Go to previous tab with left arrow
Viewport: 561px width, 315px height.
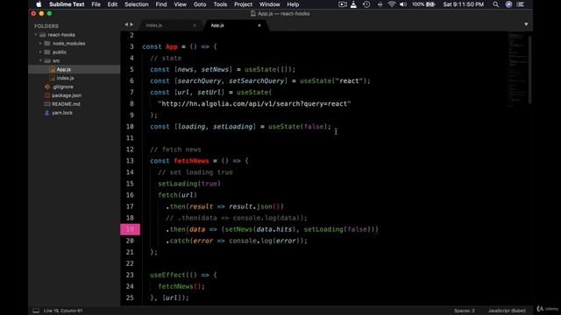126,24
